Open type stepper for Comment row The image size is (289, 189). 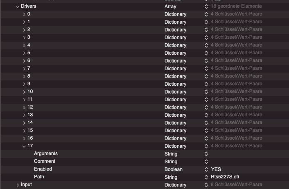coord(206,162)
